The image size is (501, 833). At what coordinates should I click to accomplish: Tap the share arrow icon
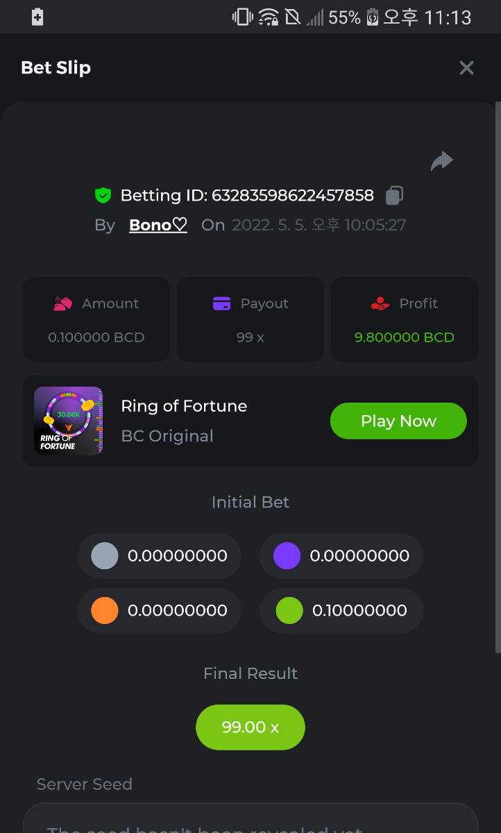(x=441, y=162)
